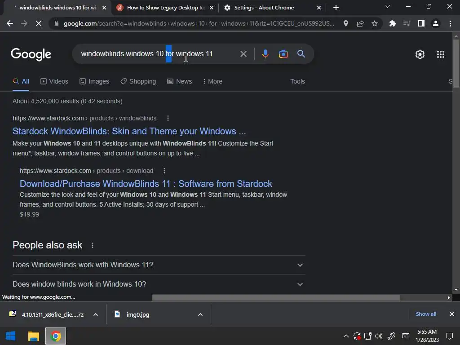Screen dimensions: 460x345
Task: Switch to News results
Action: (180, 82)
